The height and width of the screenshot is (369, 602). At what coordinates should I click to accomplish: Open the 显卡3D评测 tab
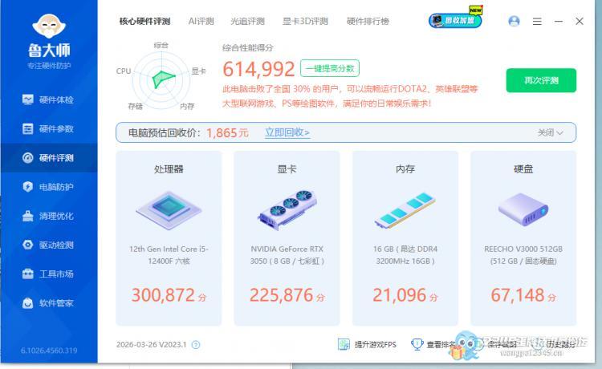(x=305, y=22)
